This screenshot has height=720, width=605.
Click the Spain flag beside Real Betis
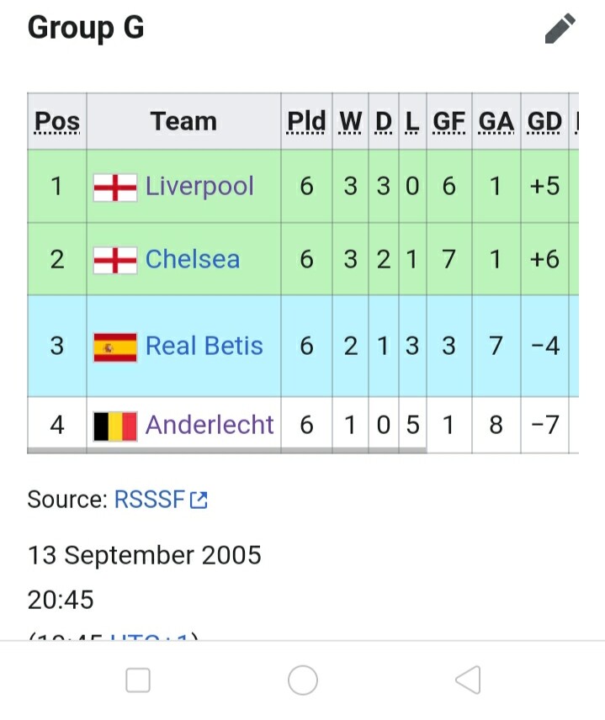click(x=114, y=347)
